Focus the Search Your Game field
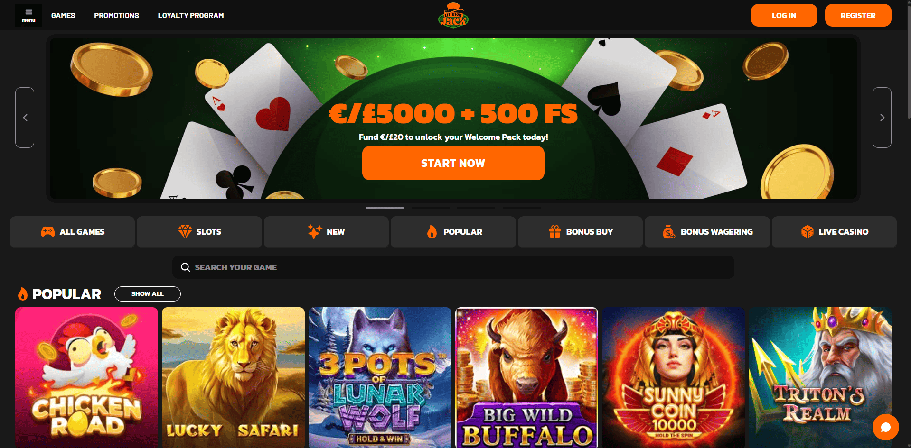This screenshot has height=448, width=911. tap(453, 267)
